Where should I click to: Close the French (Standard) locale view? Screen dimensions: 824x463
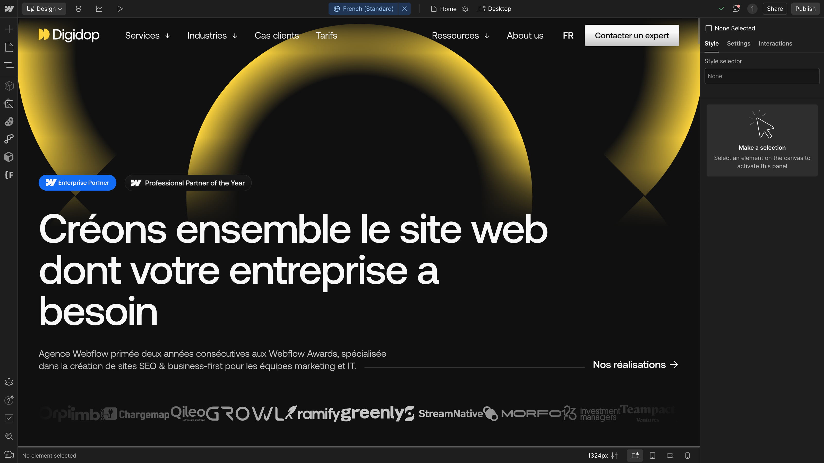point(404,9)
